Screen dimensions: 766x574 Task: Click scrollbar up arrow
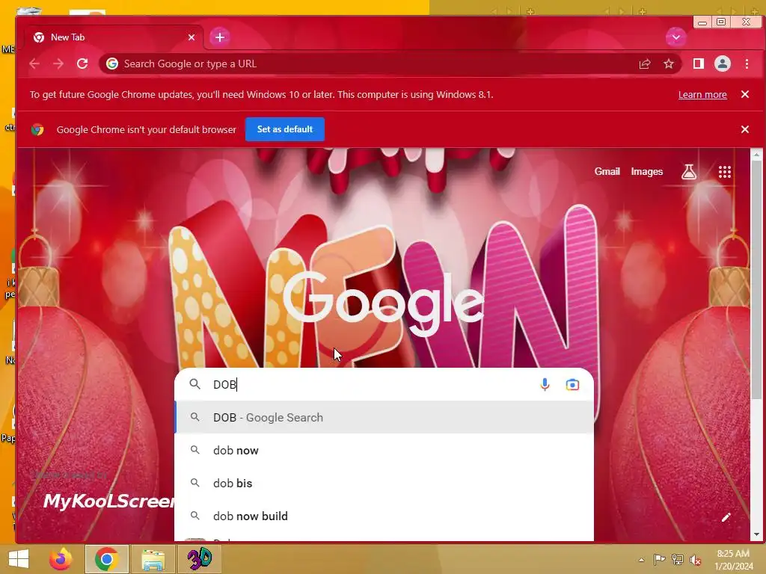pyautogui.click(x=756, y=155)
